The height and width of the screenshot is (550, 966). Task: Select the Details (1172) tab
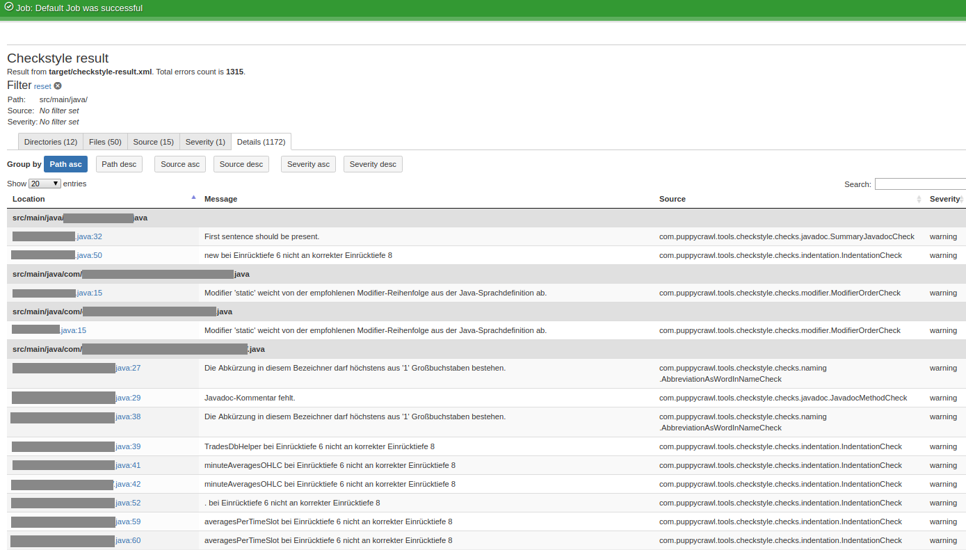[x=261, y=142]
